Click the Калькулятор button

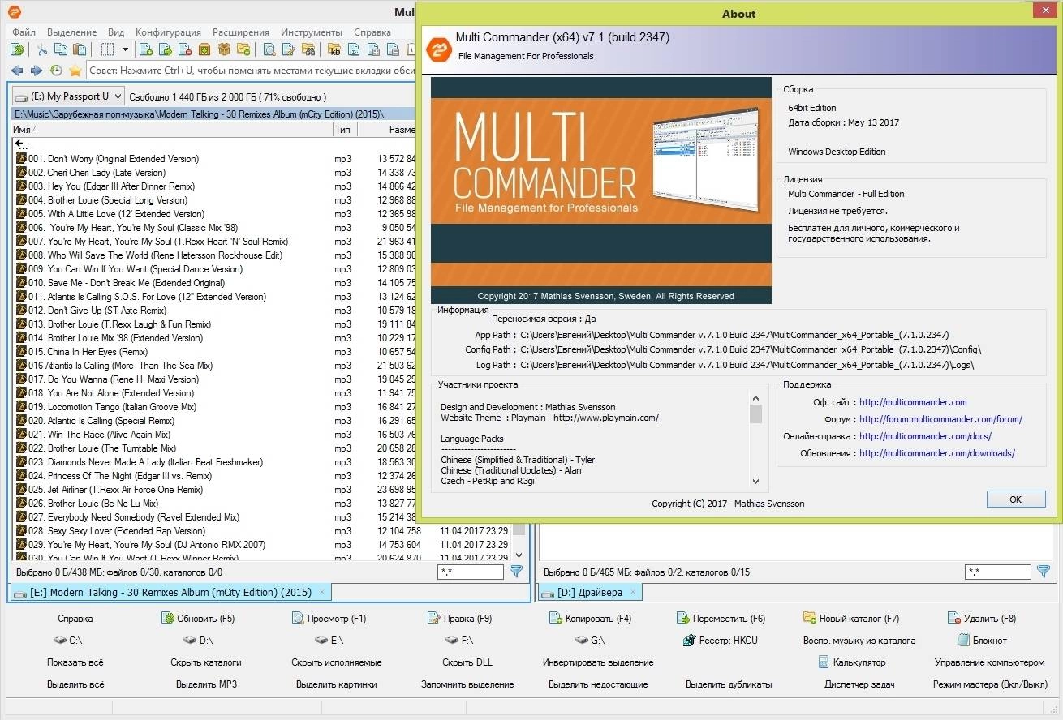click(x=851, y=662)
